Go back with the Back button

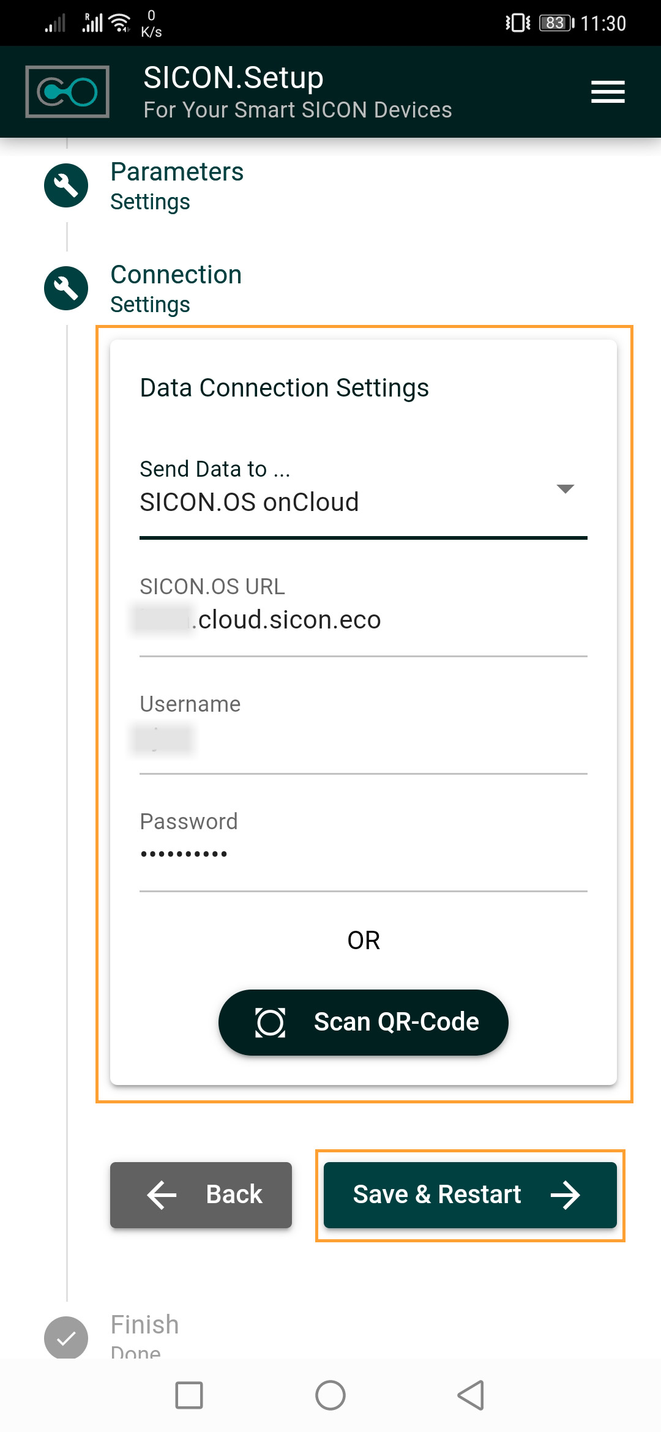(x=201, y=1195)
